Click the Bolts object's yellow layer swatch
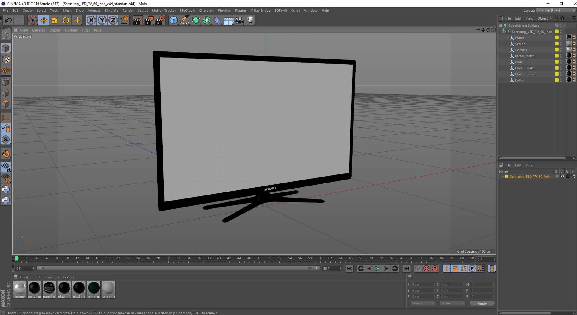 (x=557, y=80)
